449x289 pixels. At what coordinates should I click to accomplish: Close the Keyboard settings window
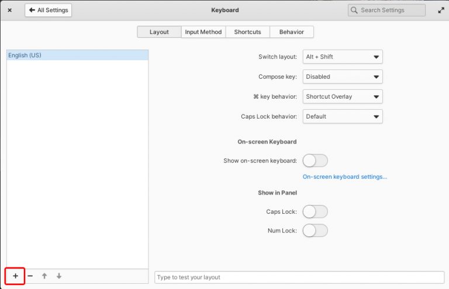coord(9,10)
